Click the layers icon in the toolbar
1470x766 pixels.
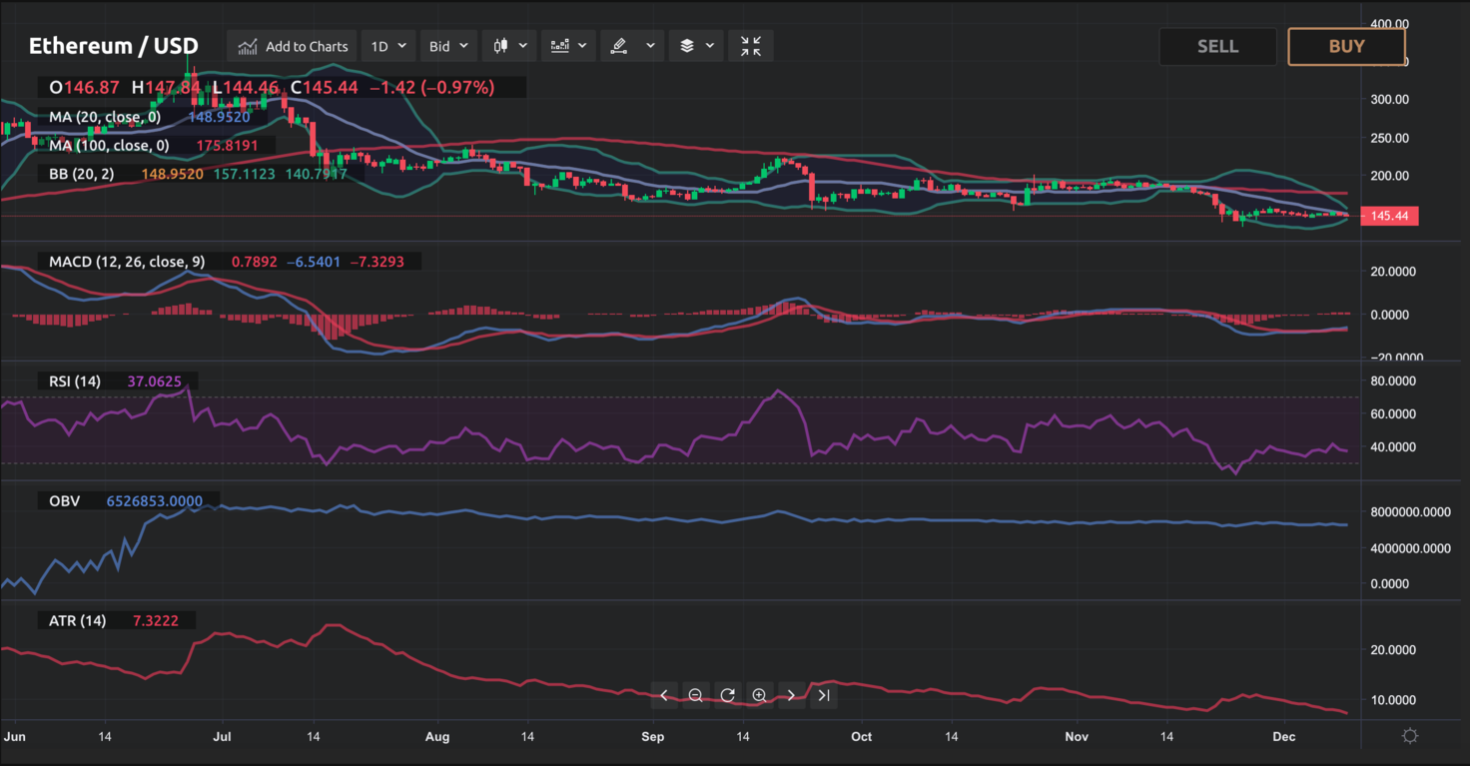pos(689,45)
